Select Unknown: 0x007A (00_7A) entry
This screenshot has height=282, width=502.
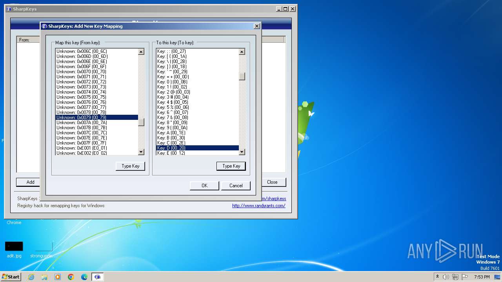tap(96, 123)
